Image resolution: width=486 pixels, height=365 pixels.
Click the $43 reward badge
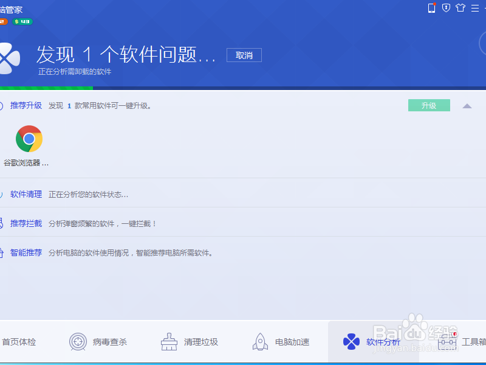coord(23,20)
